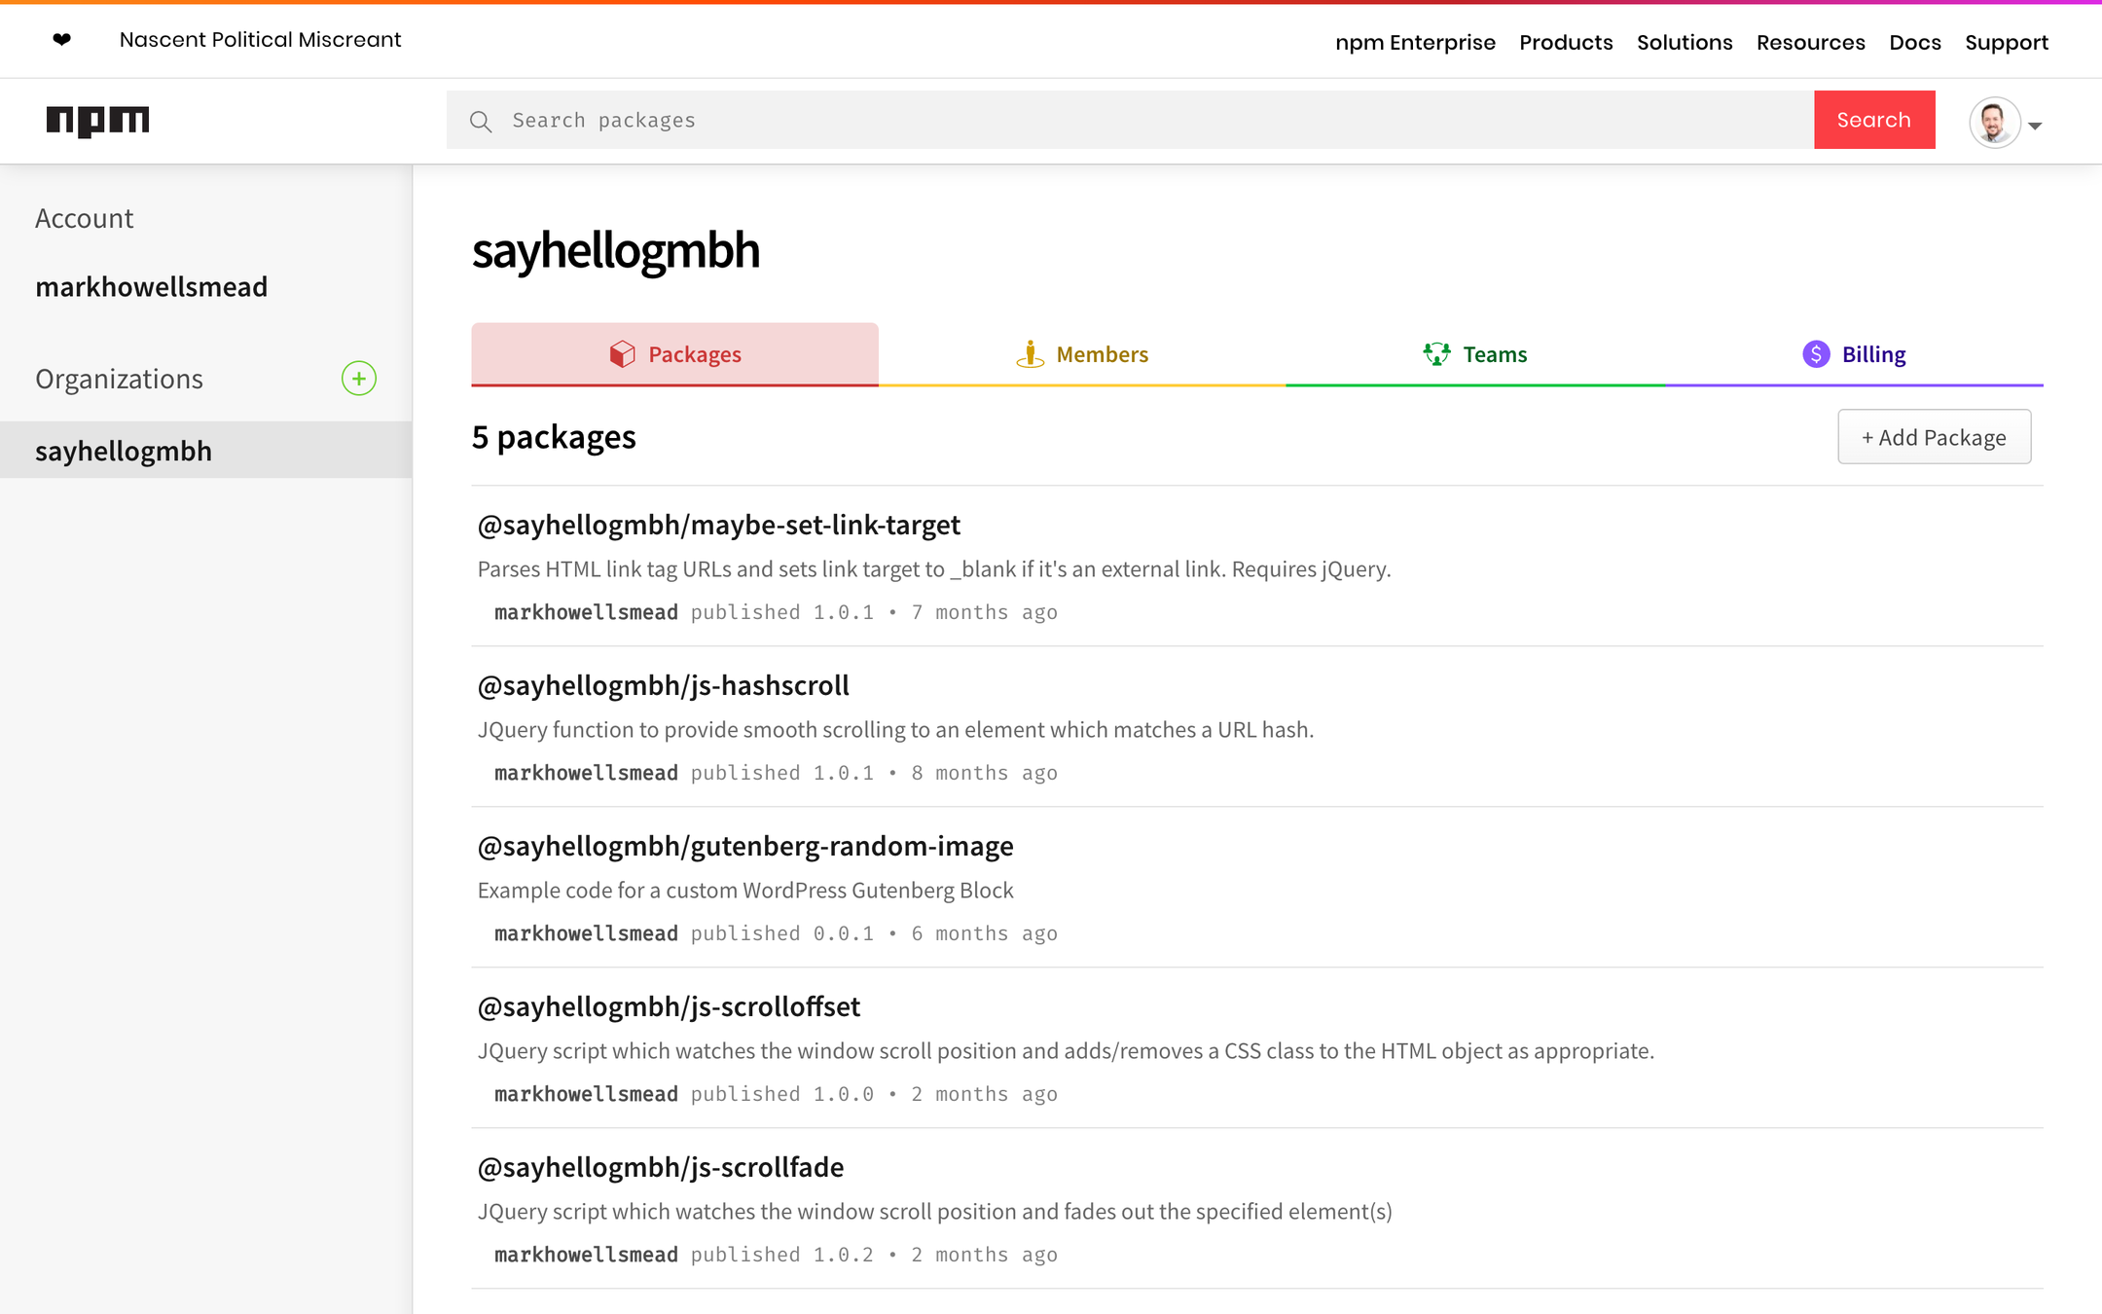The height and width of the screenshot is (1314, 2102).
Task: Click the npm logo
Action: point(97,121)
